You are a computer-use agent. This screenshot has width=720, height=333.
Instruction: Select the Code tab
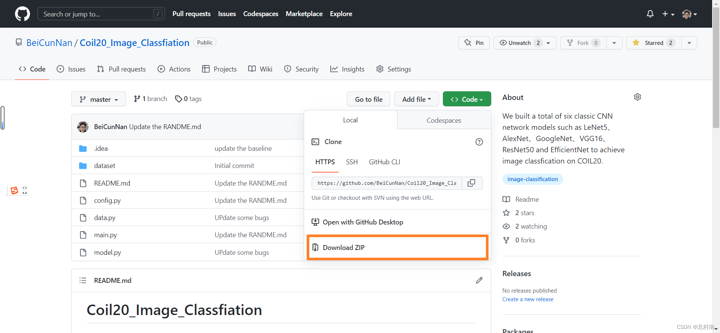click(x=32, y=69)
